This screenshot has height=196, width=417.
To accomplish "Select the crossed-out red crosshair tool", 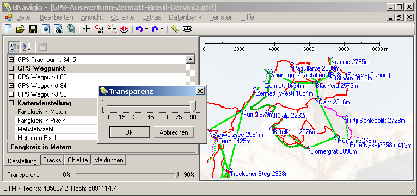I will 112,29.
